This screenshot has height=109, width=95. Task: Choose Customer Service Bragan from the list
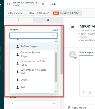32,54
